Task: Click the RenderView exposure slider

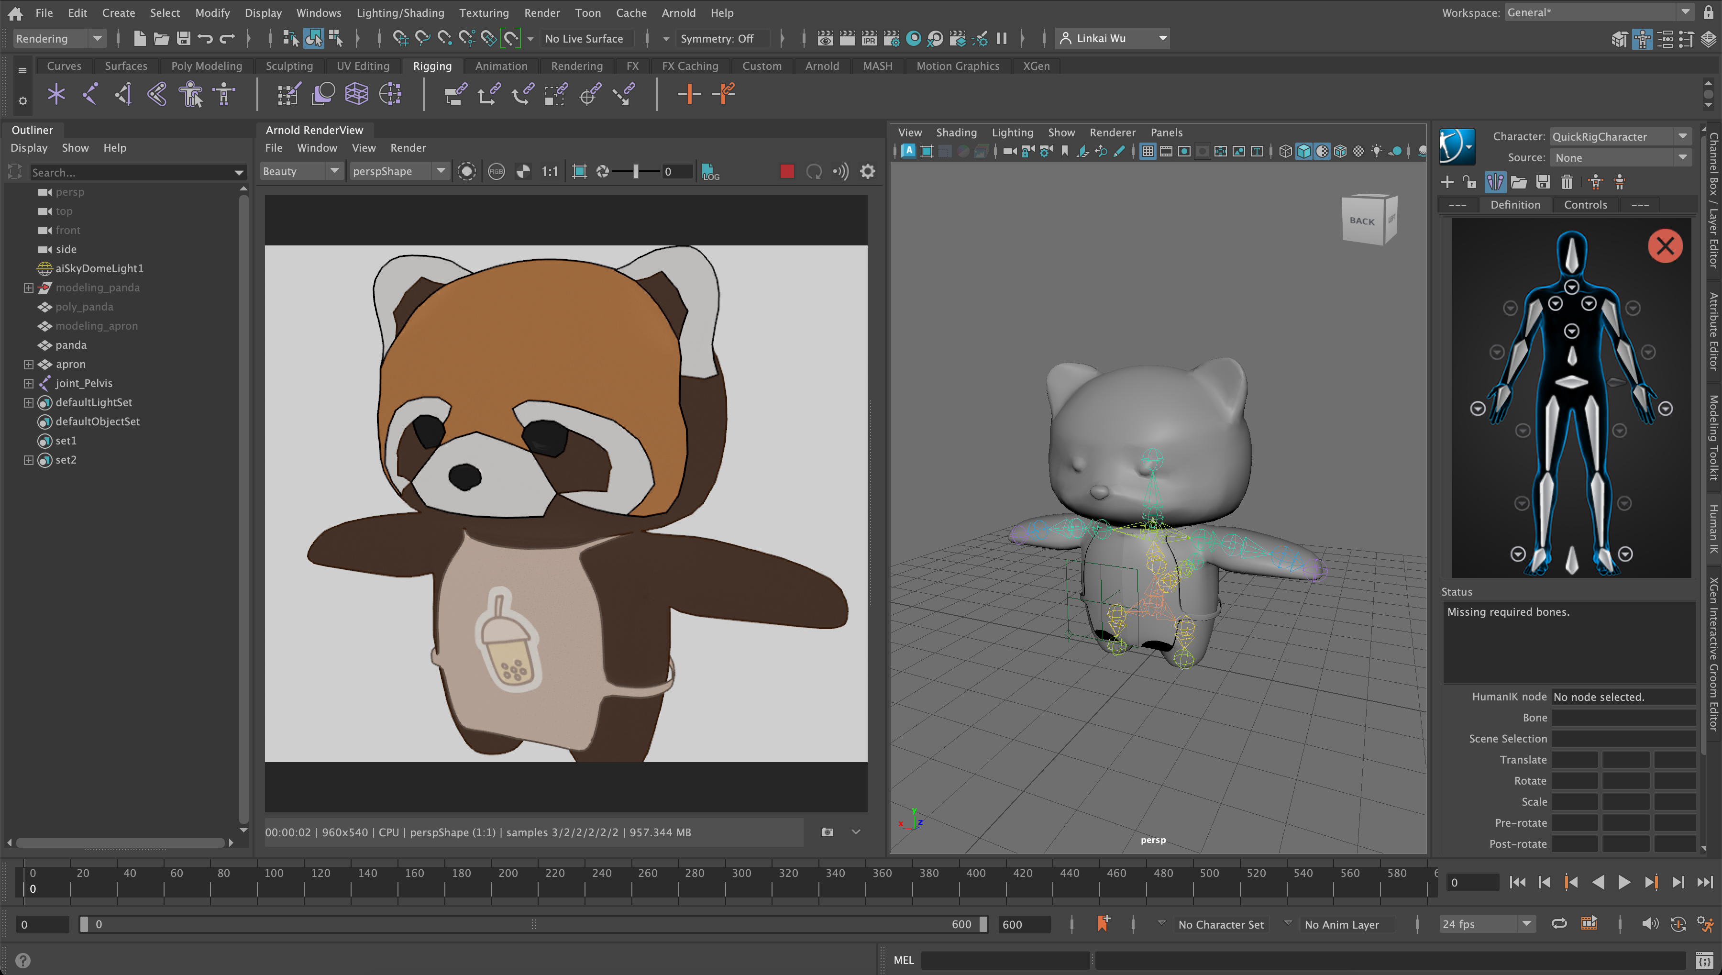Action: point(635,171)
